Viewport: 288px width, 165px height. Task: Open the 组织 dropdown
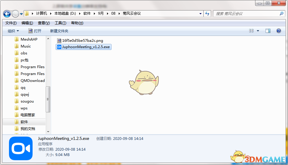[x=13, y=31]
